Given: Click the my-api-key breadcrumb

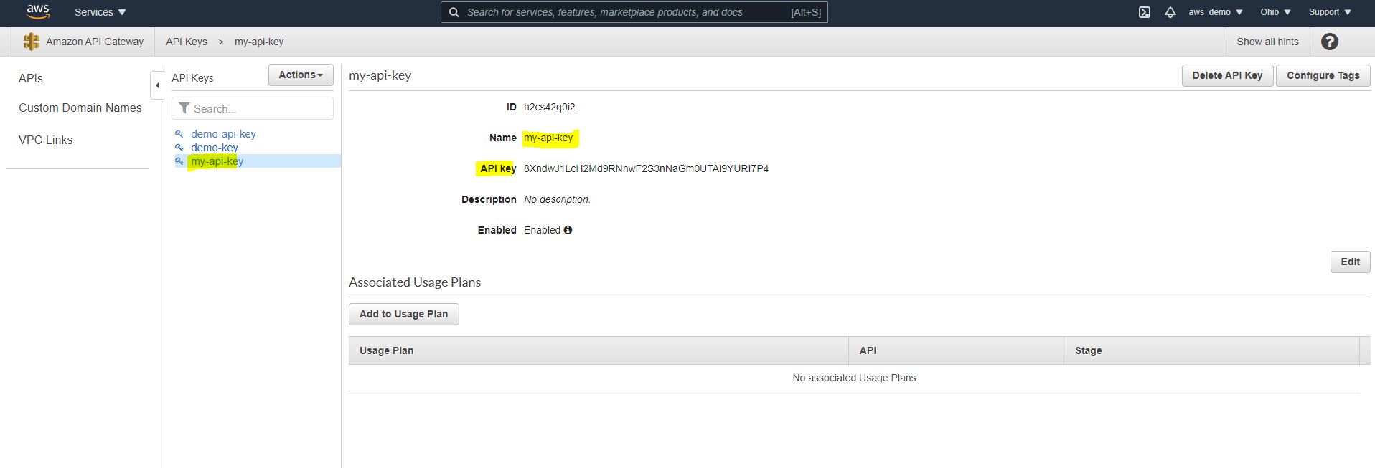Looking at the screenshot, I should pos(259,42).
